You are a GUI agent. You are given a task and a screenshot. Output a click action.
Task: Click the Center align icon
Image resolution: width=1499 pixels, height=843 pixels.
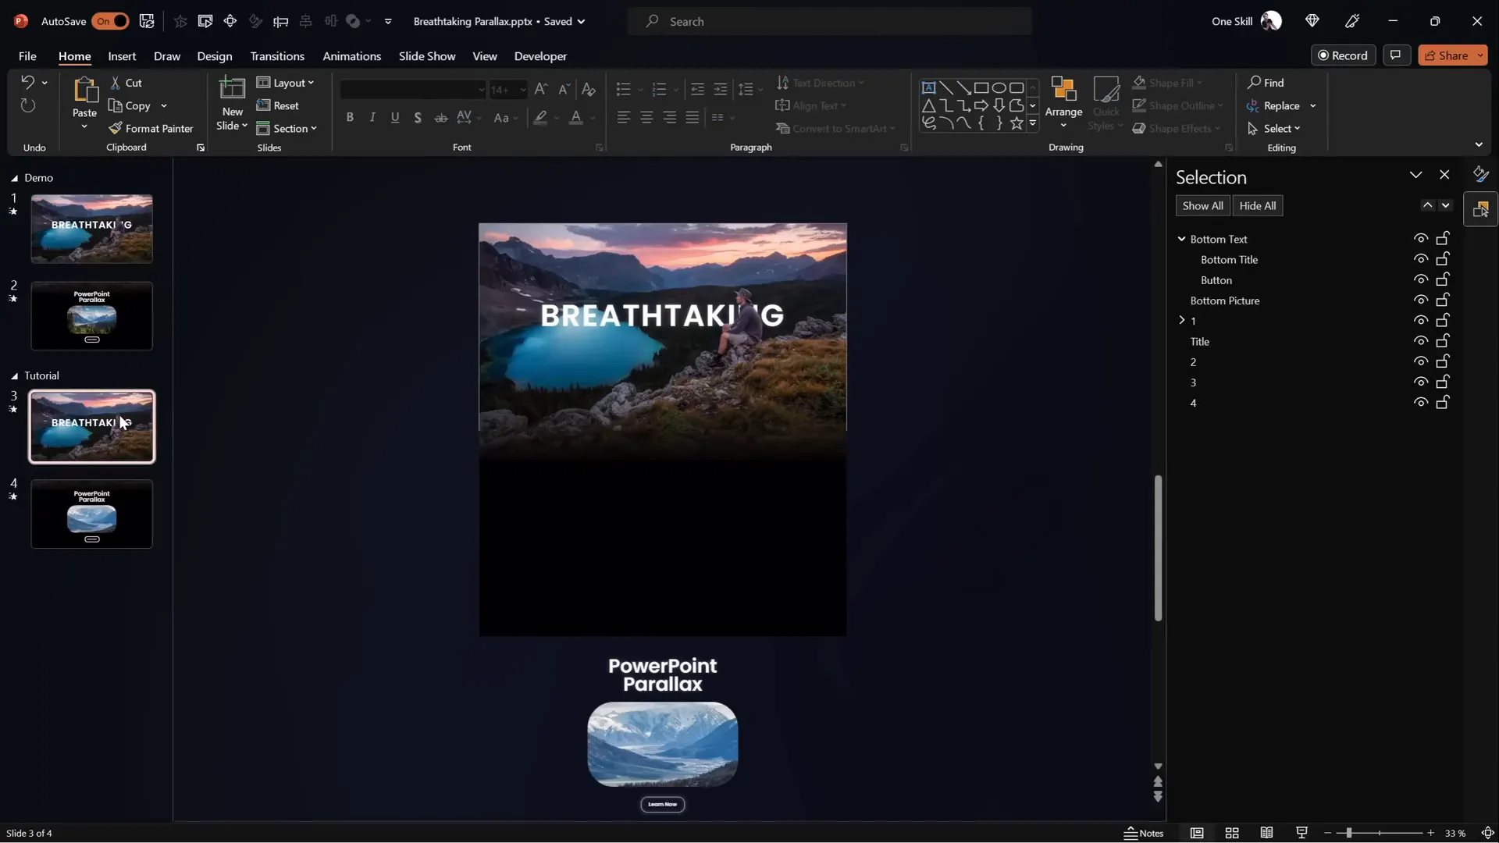(x=646, y=117)
